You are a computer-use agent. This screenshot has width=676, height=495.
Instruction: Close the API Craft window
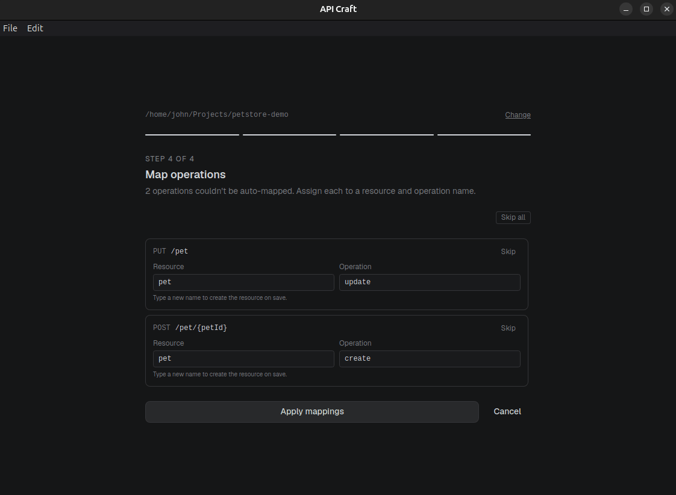point(666,9)
